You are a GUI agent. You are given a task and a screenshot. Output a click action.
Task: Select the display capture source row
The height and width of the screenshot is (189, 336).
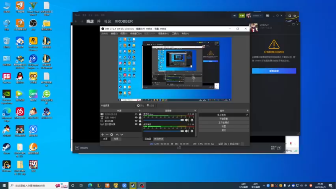[121, 124]
